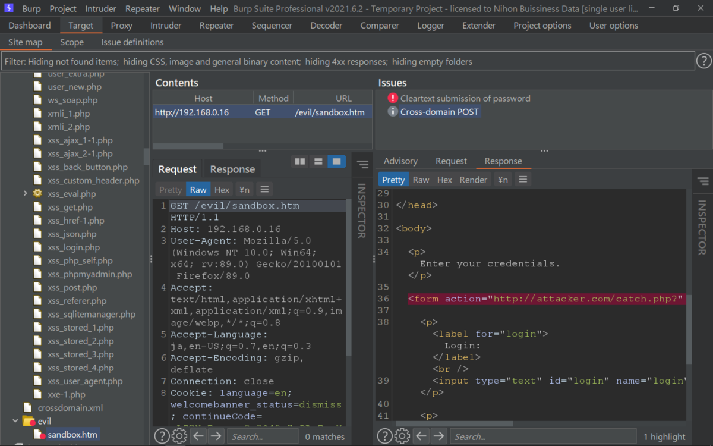Open the Repeater menu in menu bar
Viewport: 713px width, 446px height.
pyautogui.click(x=143, y=8)
